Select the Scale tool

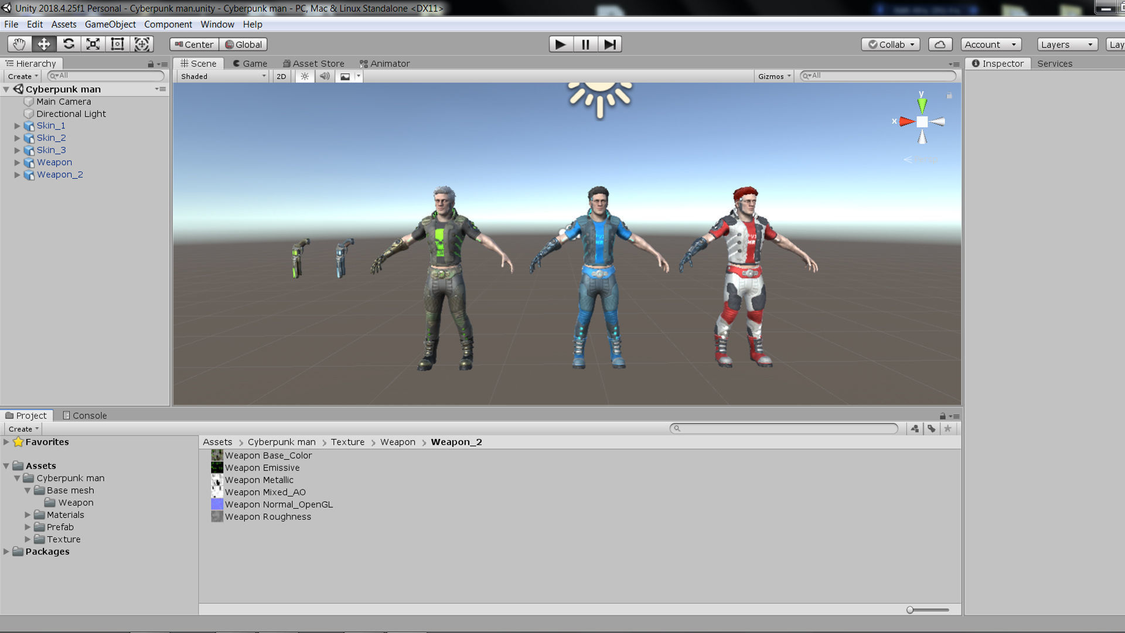(93, 44)
